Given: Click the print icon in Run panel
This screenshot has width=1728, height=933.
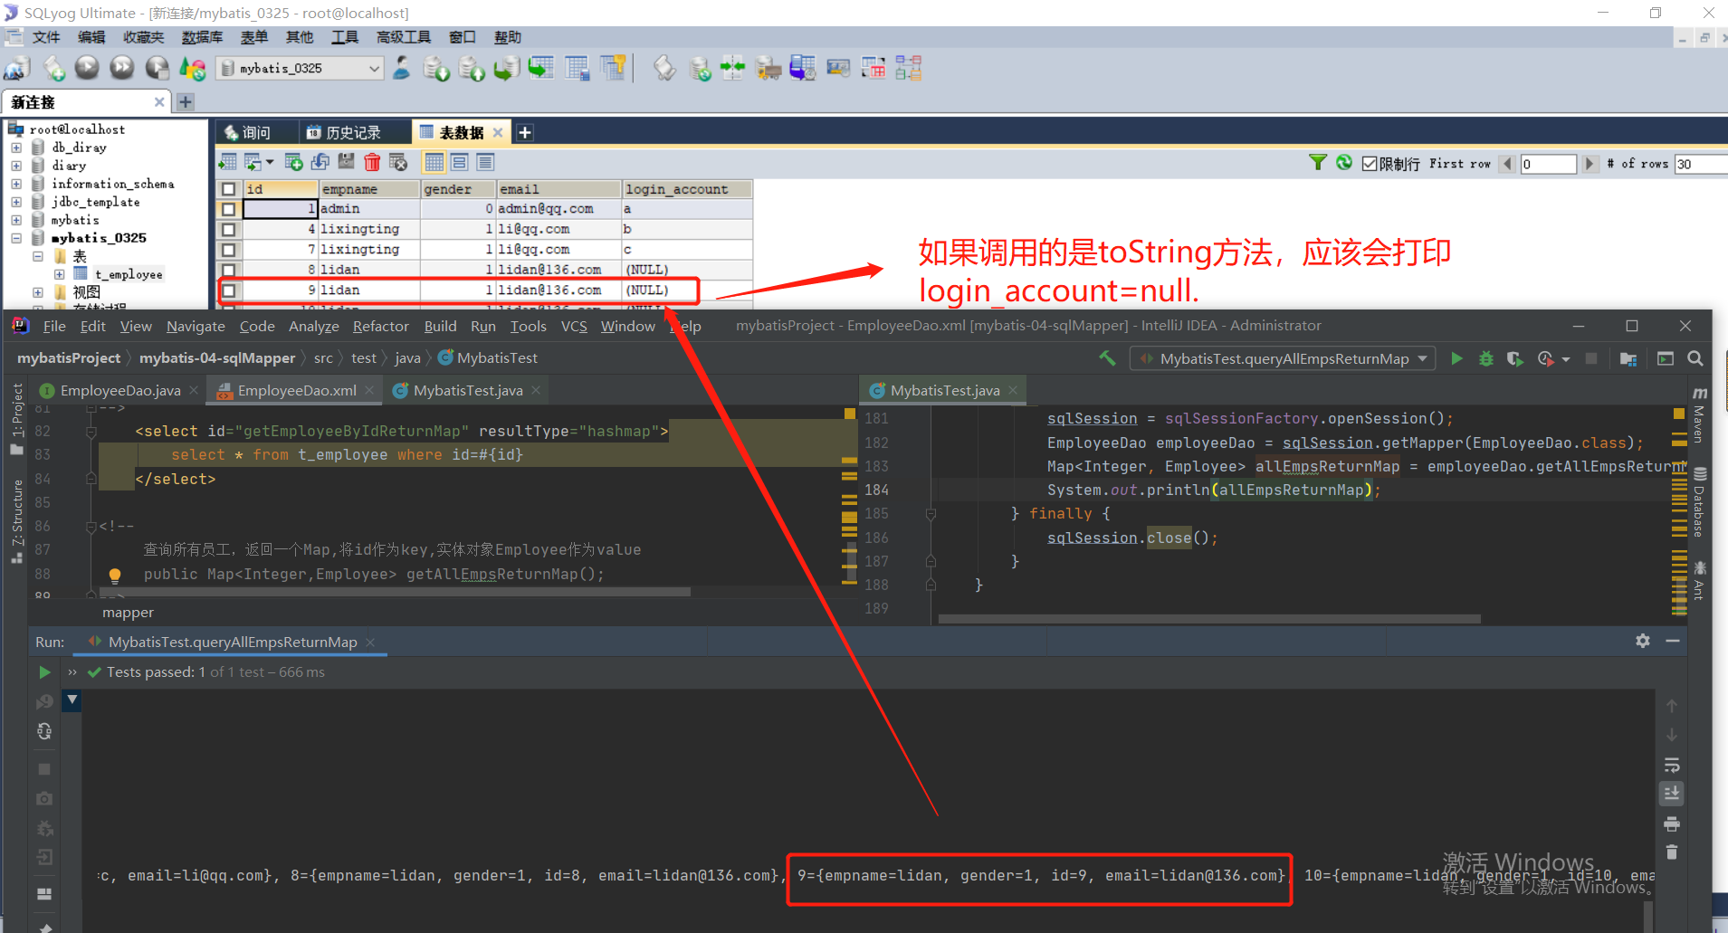Looking at the screenshot, I should tap(1672, 824).
